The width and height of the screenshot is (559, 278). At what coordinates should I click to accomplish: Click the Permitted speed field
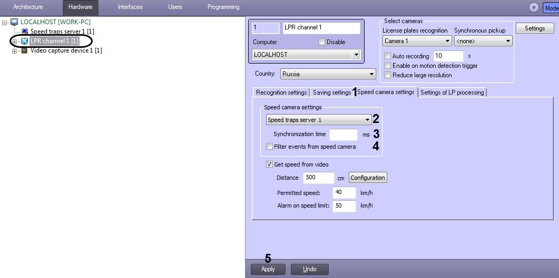[x=345, y=192]
